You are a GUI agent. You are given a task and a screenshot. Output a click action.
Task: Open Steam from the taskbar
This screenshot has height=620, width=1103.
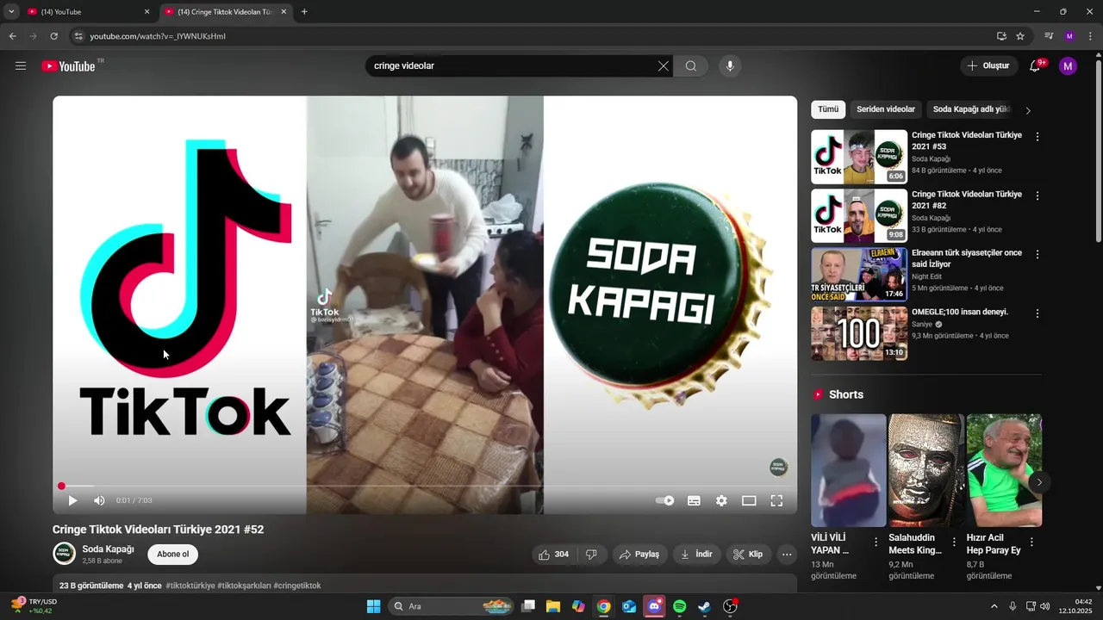click(x=704, y=606)
